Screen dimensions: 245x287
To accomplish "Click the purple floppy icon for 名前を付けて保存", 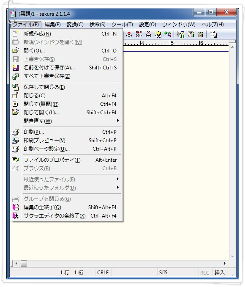I will pyautogui.click(x=15, y=68).
